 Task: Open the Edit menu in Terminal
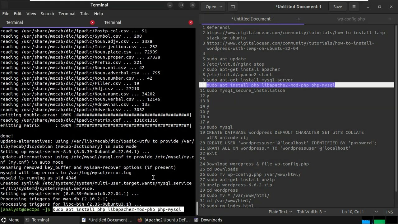coord(18,14)
